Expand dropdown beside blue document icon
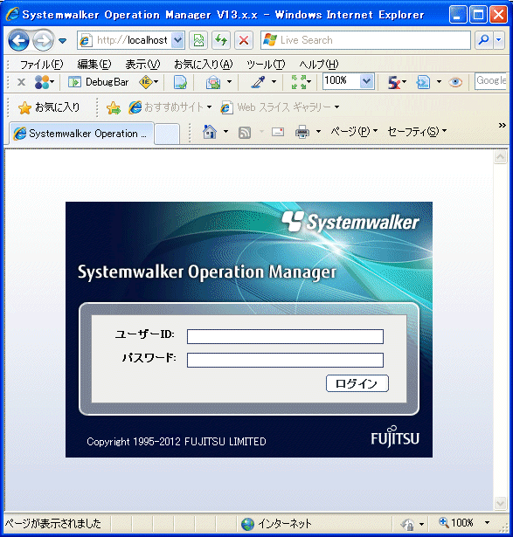513x537 pixels. point(439,82)
